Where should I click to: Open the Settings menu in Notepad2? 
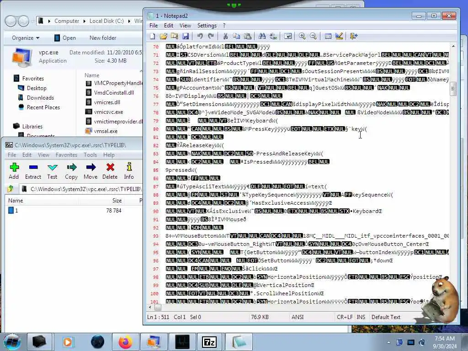coord(207,26)
